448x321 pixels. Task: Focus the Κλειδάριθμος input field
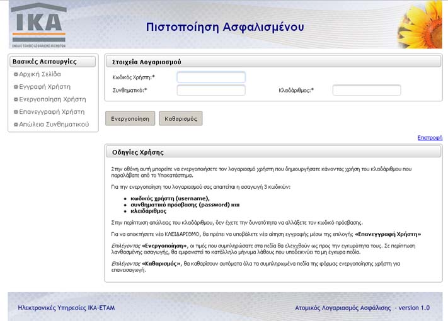pyautogui.click(x=367, y=90)
